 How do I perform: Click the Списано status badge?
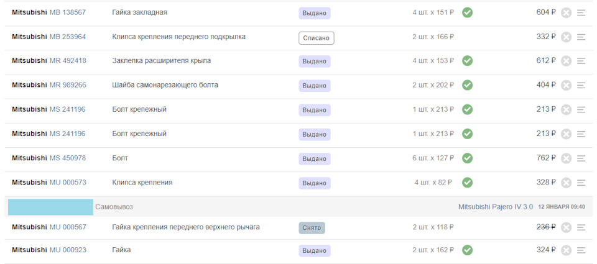tap(316, 38)
